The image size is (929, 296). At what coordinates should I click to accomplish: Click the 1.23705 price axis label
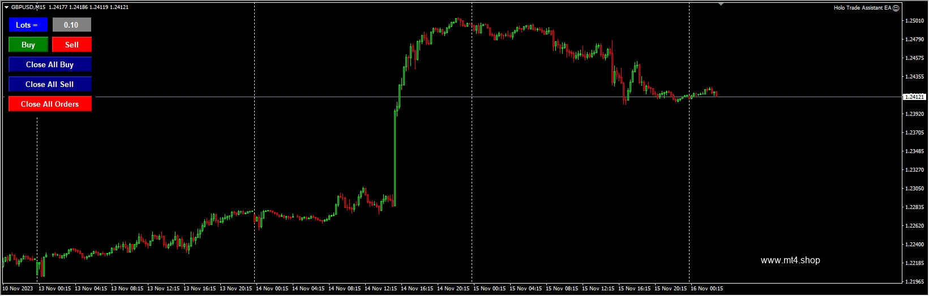915,133
